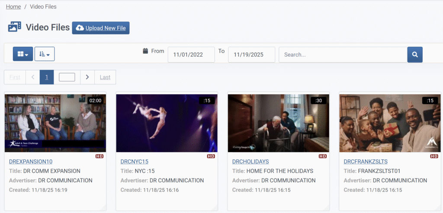The height and width of the screenshot is (213, 443).
Task: Select page 1 in pagination
Action: tap(47, 77)
